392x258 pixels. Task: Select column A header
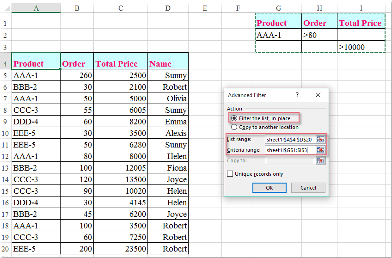(36, 7)
